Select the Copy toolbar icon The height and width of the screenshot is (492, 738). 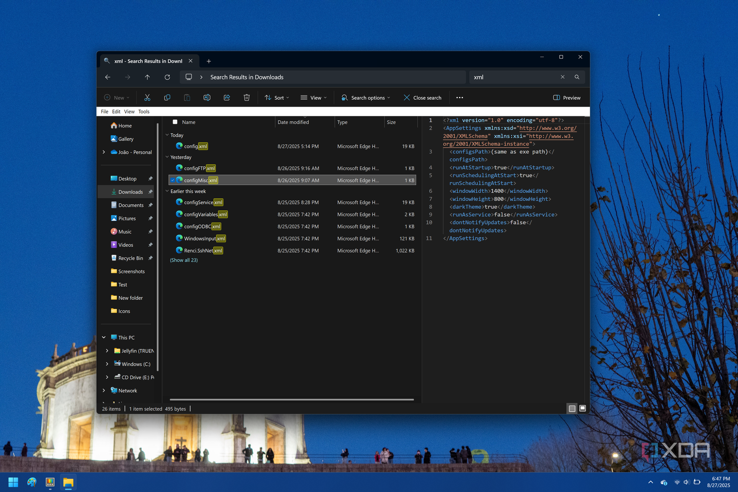click(x=167, y=98)
